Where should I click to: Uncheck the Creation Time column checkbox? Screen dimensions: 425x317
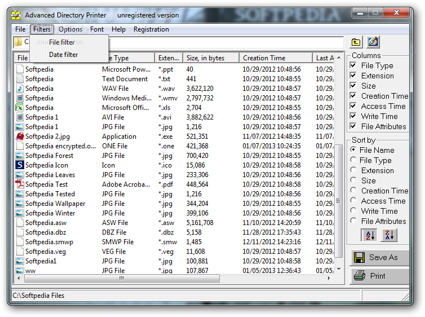pos(353,96)
